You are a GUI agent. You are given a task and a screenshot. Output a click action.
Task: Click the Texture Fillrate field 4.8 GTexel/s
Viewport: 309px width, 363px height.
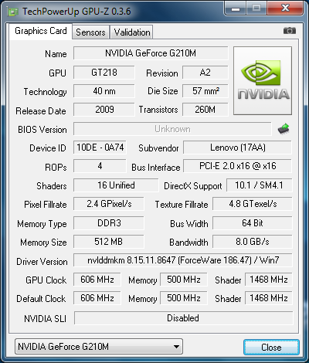[x=253, y=204]
